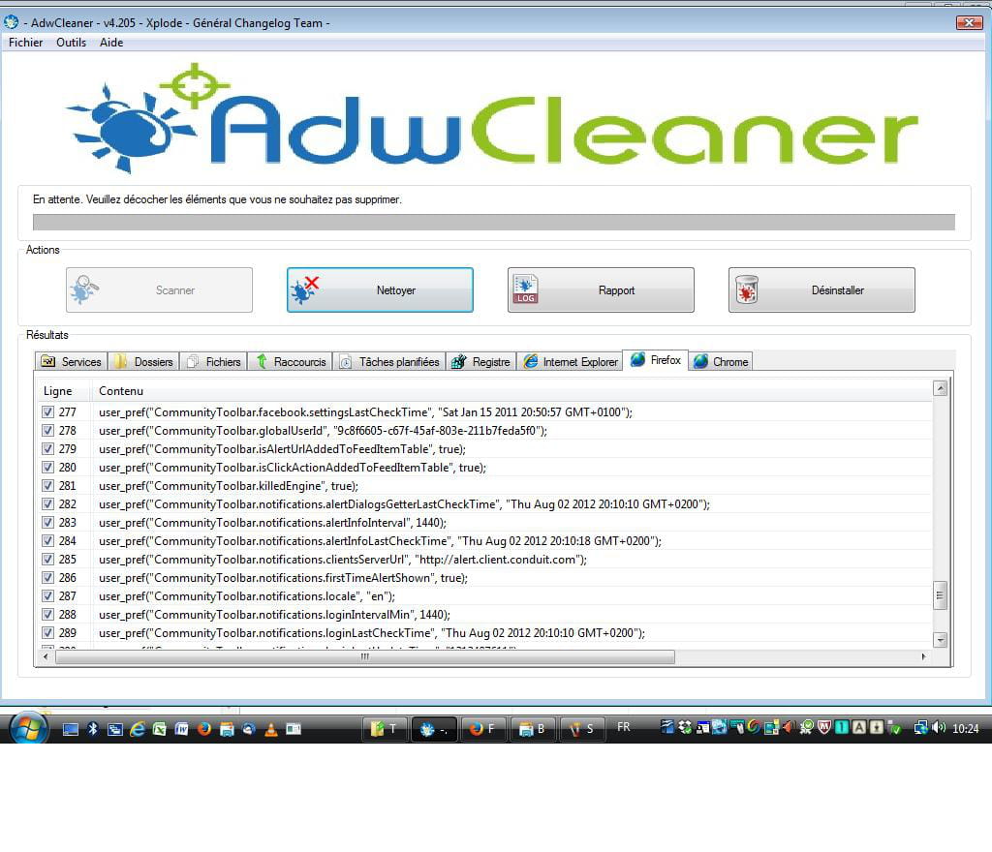
Task: Select the line 288 loginIntervalMin entry text
Action: click(274, 615)
